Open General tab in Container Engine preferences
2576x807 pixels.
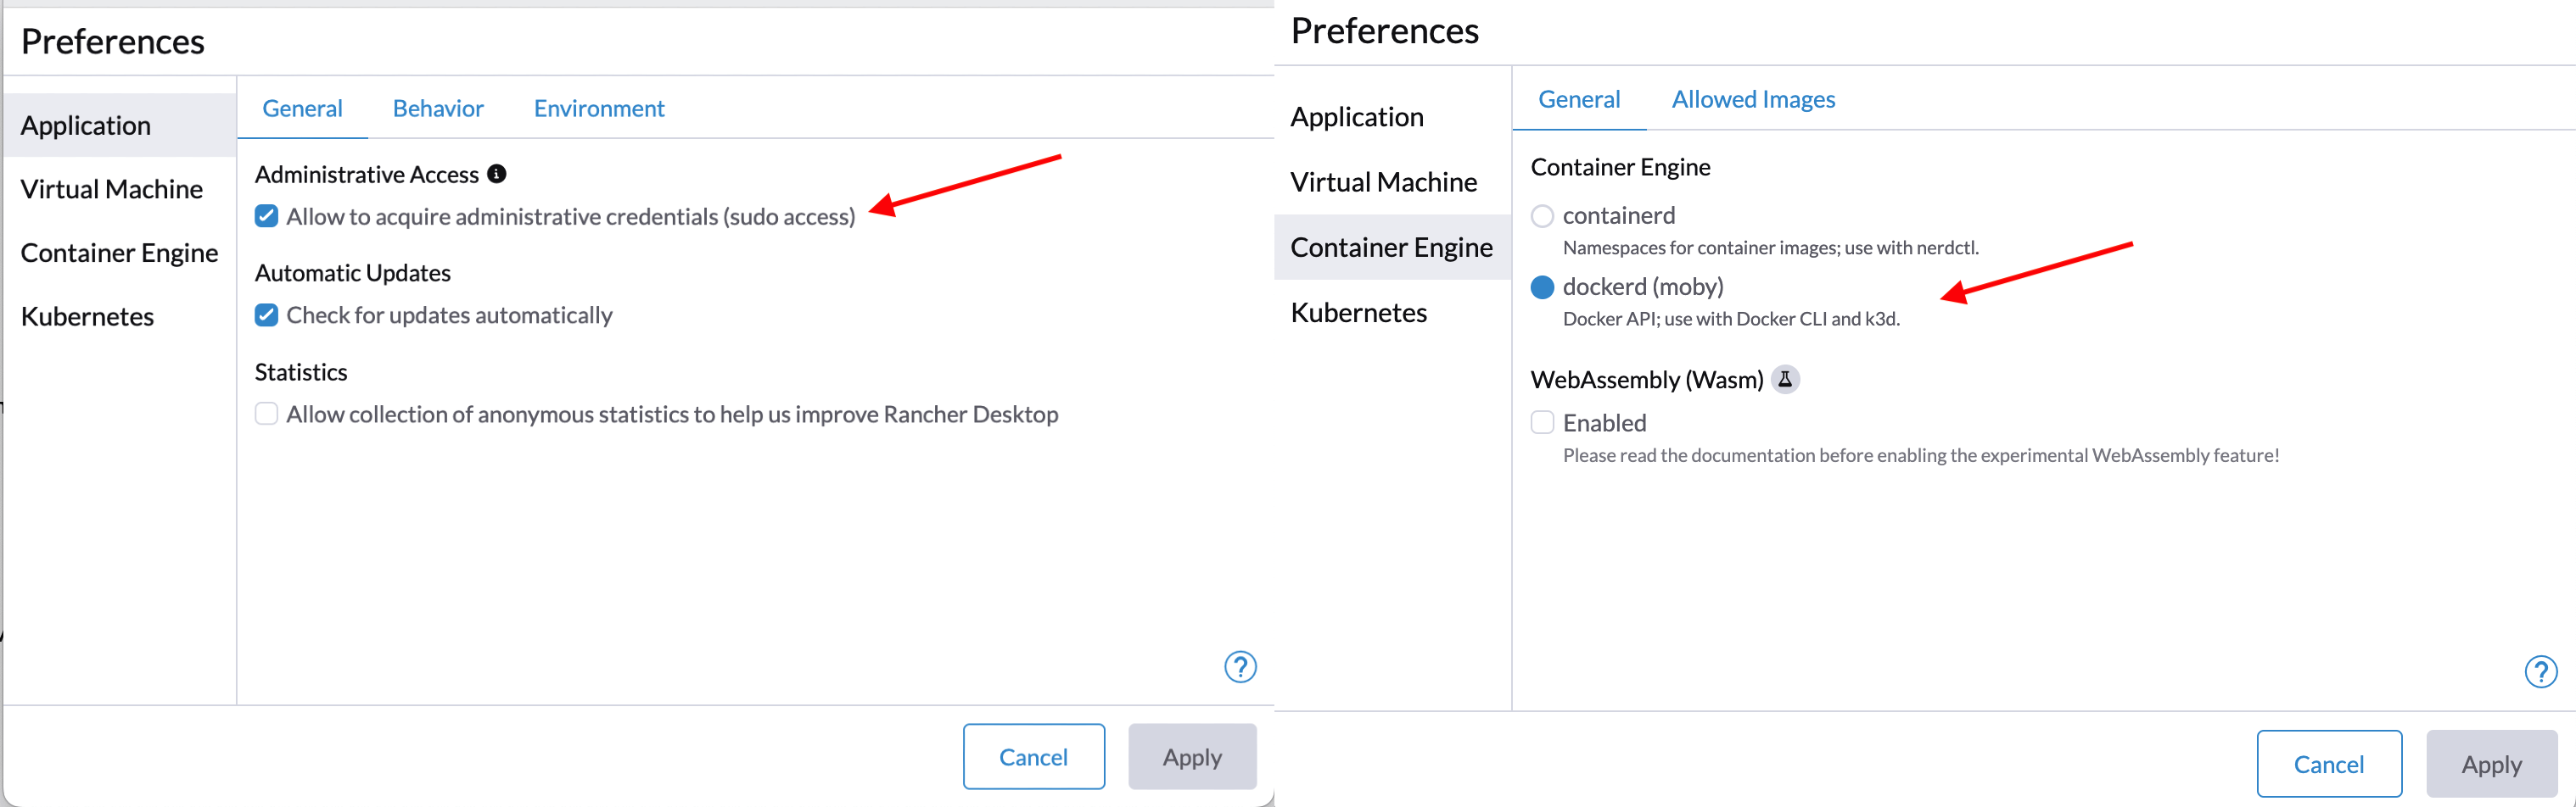coord(1579,99)
